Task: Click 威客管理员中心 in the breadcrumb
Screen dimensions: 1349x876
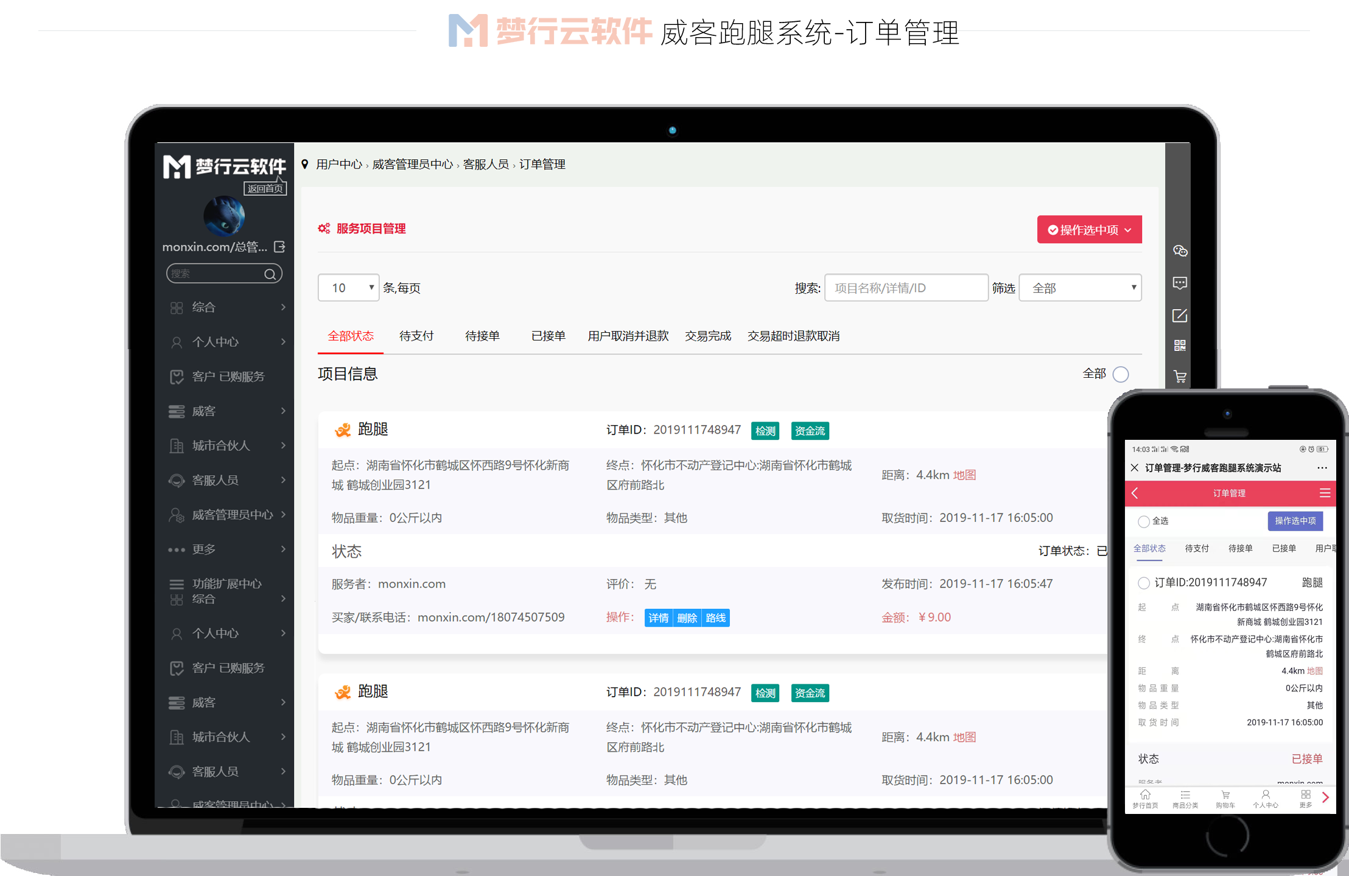Action: pyautogui.click(x=413, y=164)
